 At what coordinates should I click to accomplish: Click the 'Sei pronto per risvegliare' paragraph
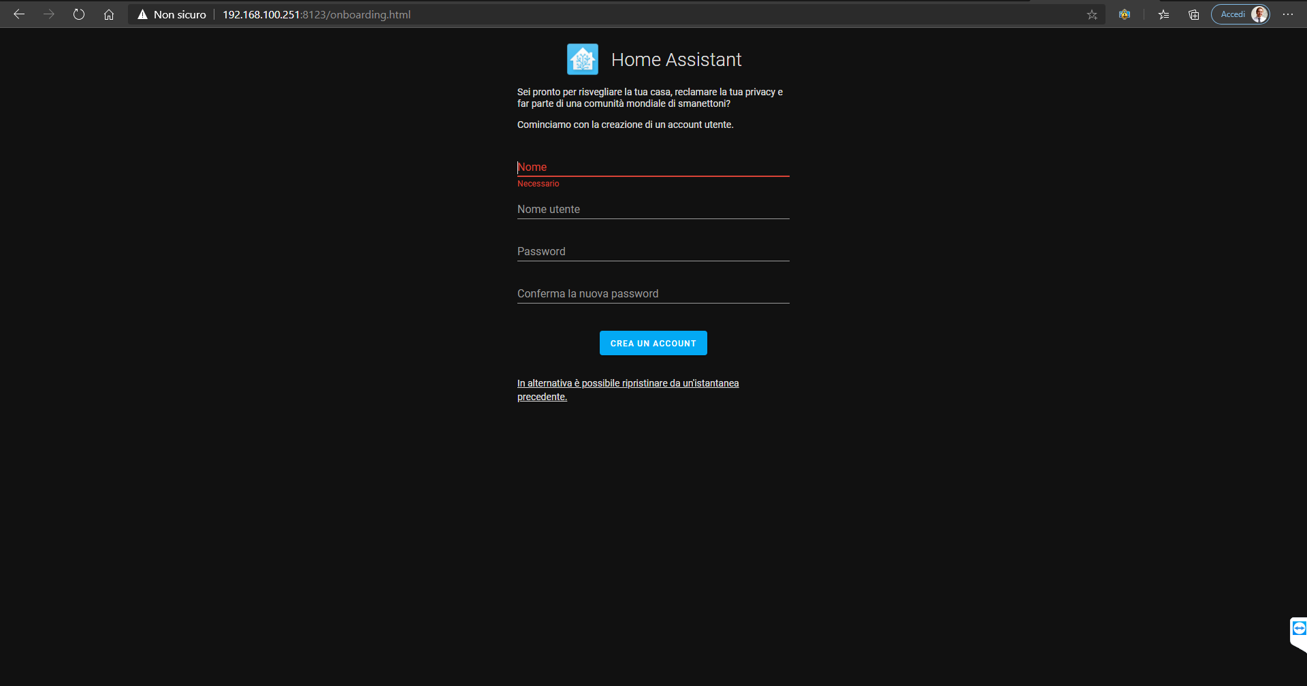pyautogui.click(x=650, y=97)
